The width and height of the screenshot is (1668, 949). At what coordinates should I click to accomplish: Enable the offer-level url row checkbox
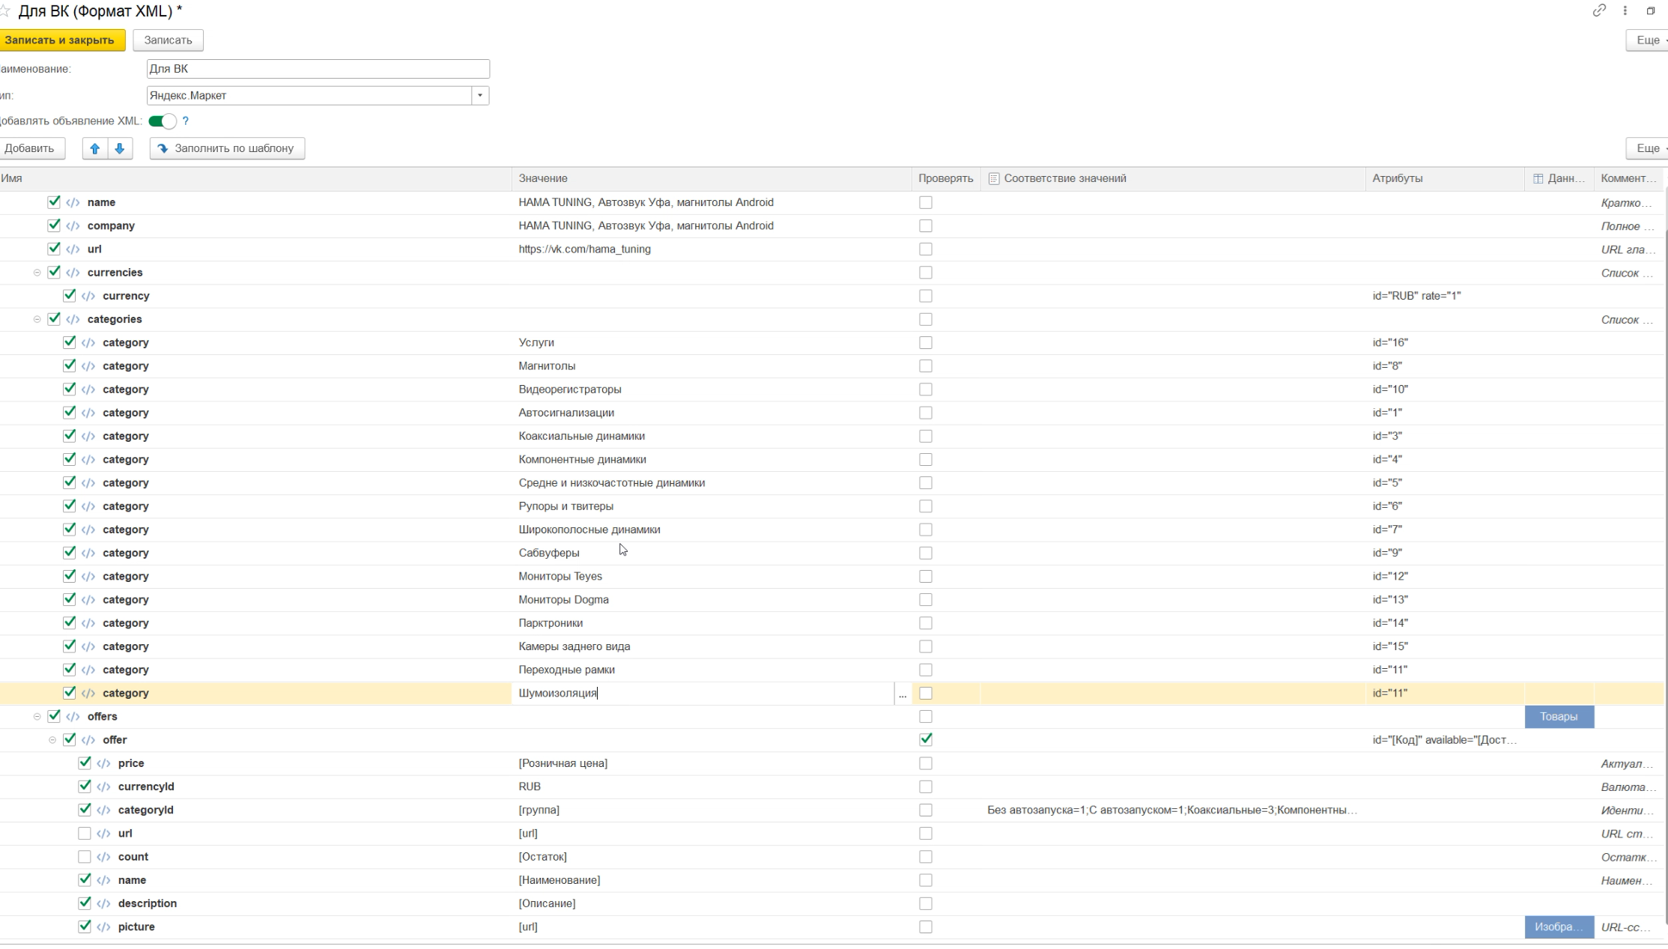pyautogui.click(x=85, y=833)
